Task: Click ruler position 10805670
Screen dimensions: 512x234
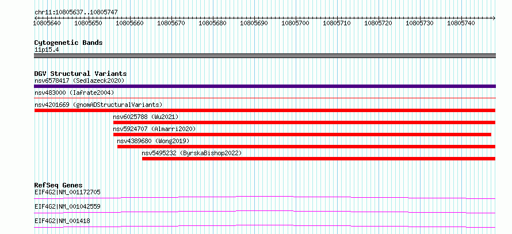Action: point(171,23)
